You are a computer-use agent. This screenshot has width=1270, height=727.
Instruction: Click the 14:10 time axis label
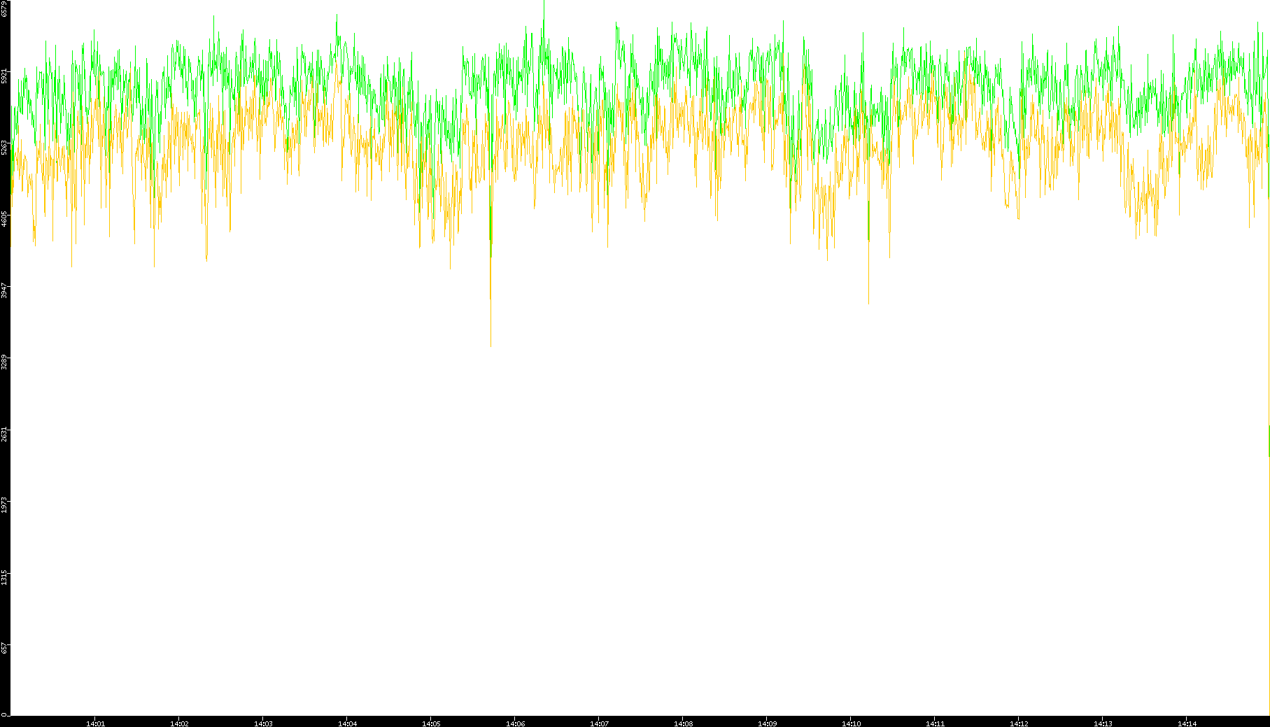click(x=851, y=724)
